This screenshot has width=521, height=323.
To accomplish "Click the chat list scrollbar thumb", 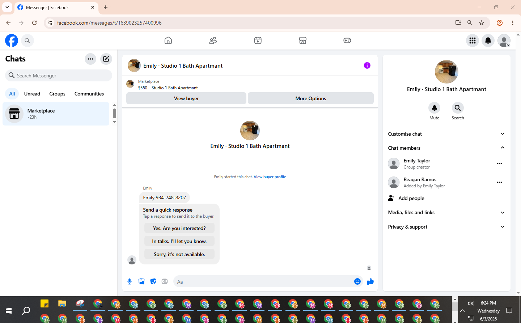I will click(114, 113).
